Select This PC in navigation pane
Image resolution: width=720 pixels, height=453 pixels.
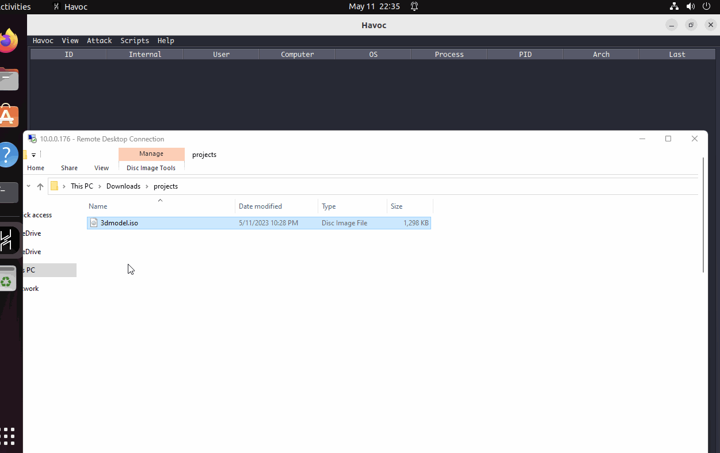coord(49,270)
